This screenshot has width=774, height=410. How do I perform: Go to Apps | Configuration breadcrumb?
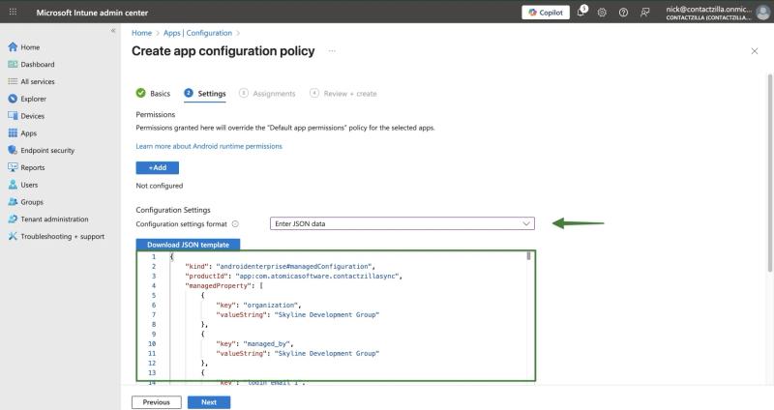point(197,33)
